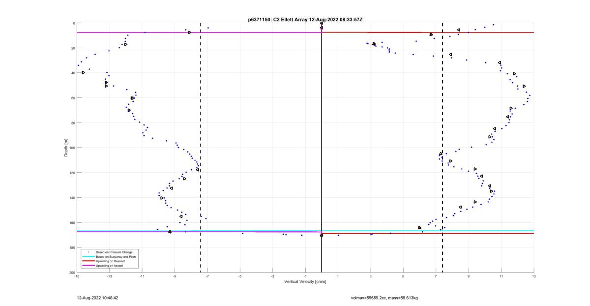590x306 pixels.
Task: Click x-axis tick label '-13'
Action: 109,276
